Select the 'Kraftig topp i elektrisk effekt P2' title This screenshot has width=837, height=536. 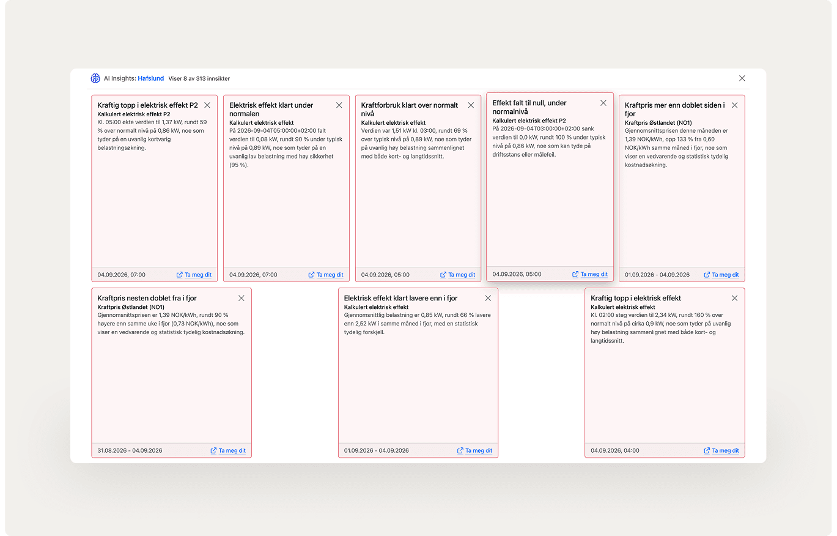pos(147,105)
